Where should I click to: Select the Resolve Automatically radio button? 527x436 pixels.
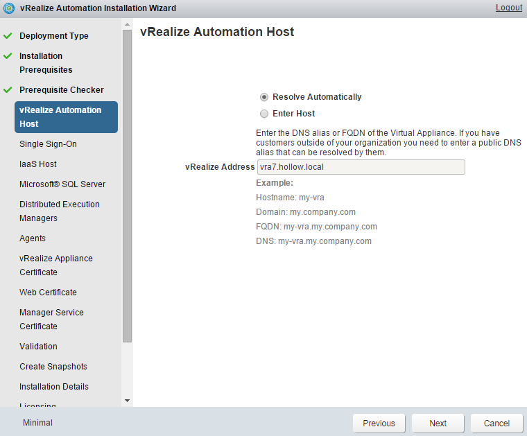[264, 98]
